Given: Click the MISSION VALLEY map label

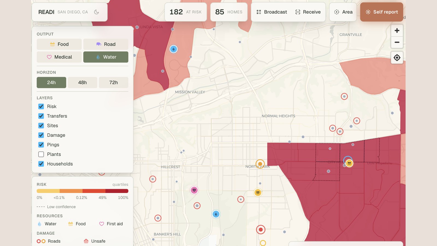Looking at the screenshot, I should [190, 92].
